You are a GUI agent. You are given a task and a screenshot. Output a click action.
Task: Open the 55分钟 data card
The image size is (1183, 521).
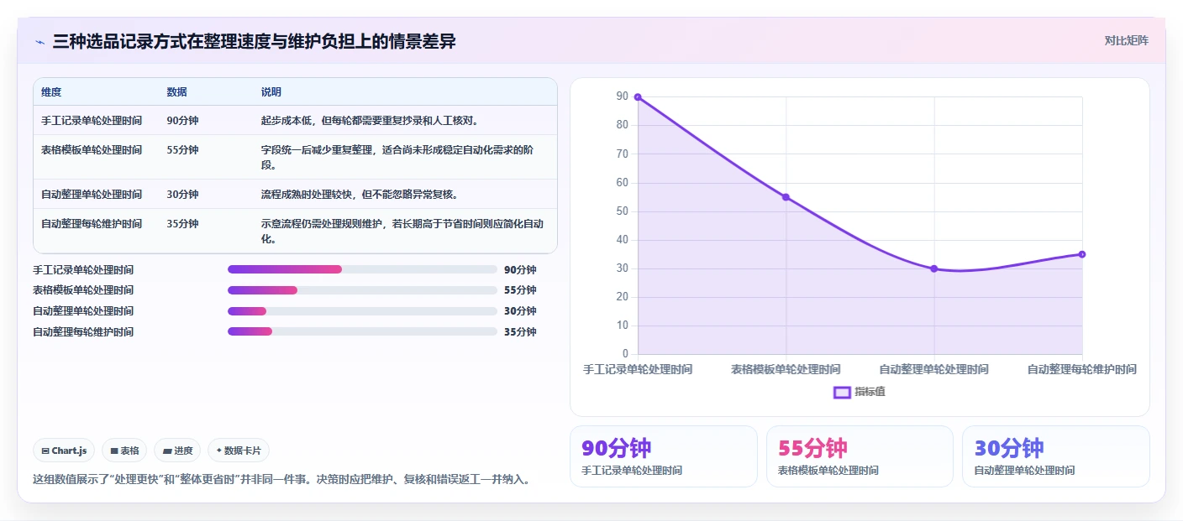click(x=860, y=456)
